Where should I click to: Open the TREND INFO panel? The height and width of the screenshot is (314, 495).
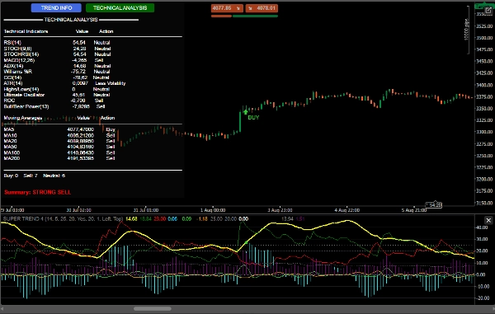56,8
